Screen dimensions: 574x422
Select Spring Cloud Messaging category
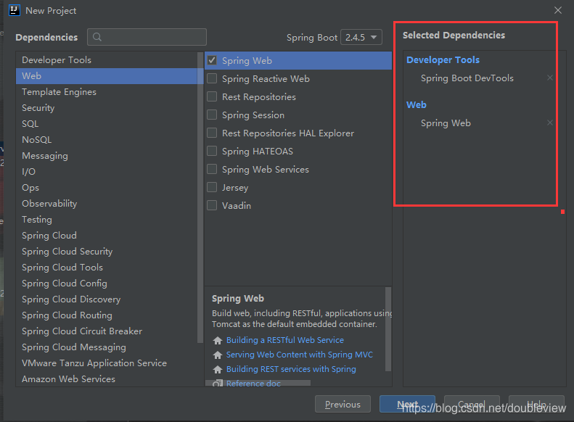click(107, 347)
